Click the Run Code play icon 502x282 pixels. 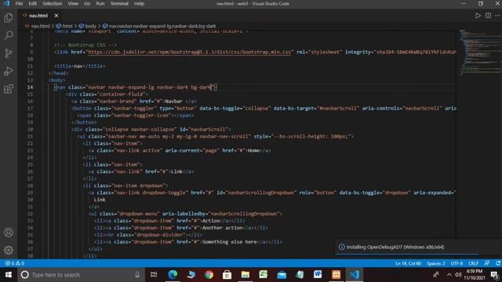[x=478, y=16]
